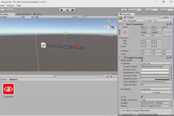Image resolution: width=174 pixels, height=116 pixels.
Task: Open the Layout dropdown
Action: point(167,10)
